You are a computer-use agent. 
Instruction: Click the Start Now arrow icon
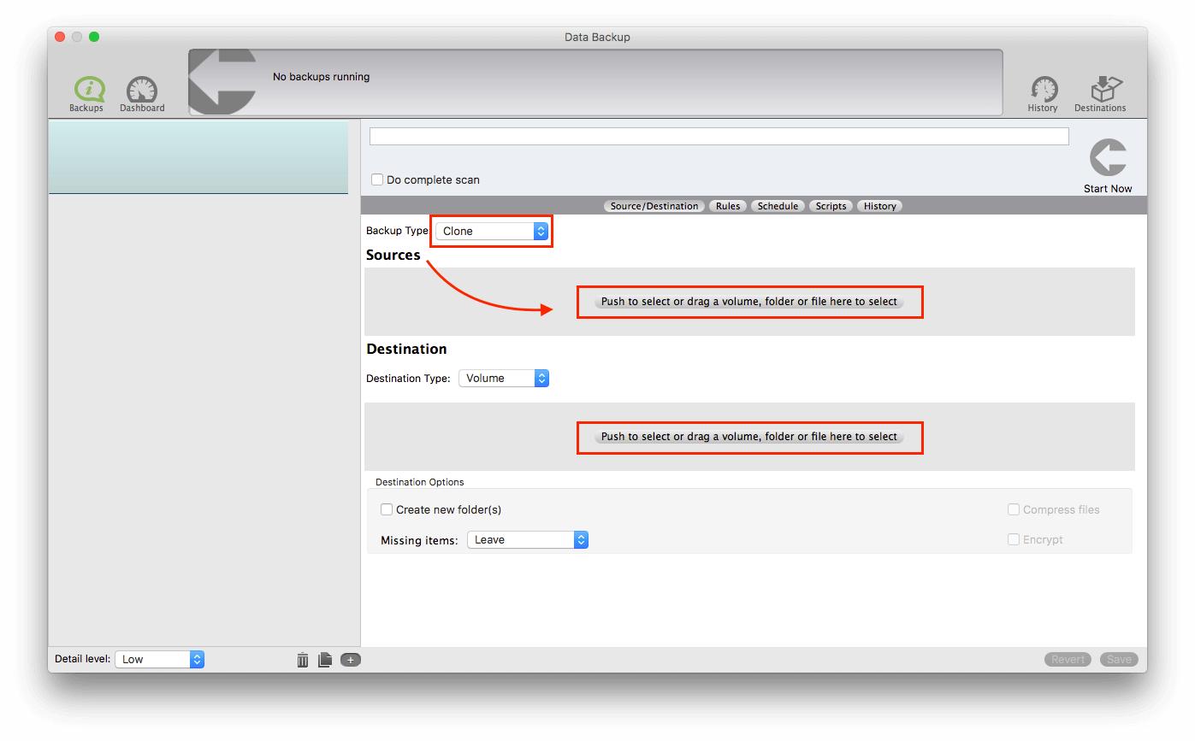pyautogui.click(x=1108, y=159)
